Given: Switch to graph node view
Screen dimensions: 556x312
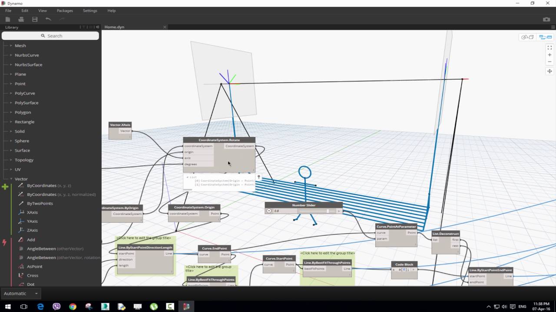Looking at the screenshot, I should click(545, 37).
